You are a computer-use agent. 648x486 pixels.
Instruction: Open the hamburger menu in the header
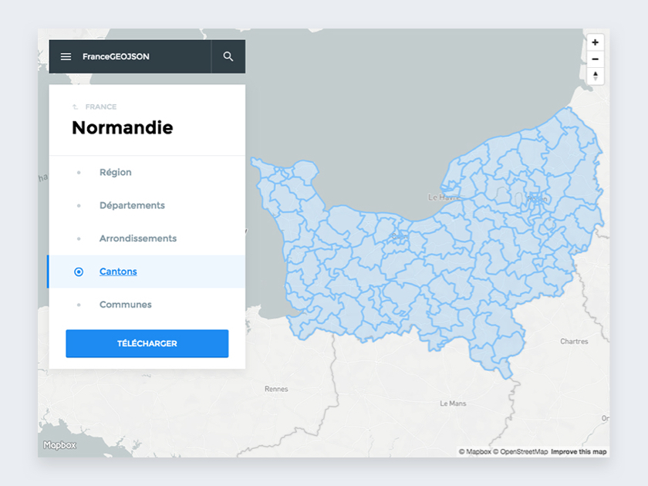(66, 57)
